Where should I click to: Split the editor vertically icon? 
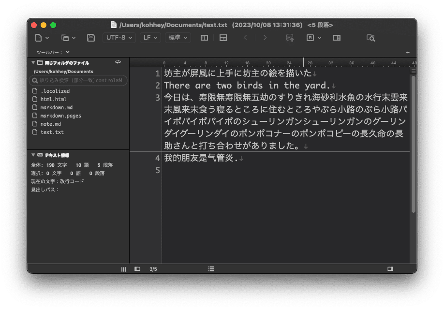[x=204, y=38]
